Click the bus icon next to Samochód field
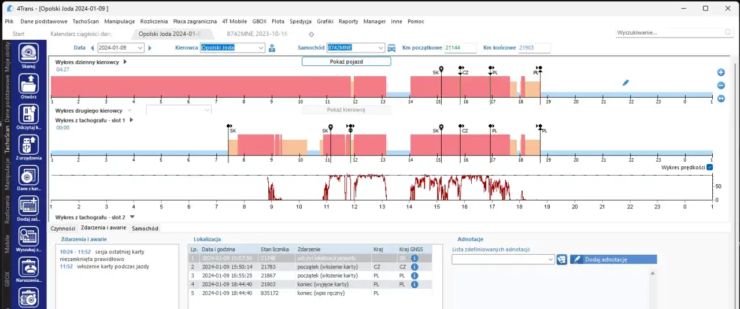The width and height of the screenshot is (740, 309). (391, 48)
